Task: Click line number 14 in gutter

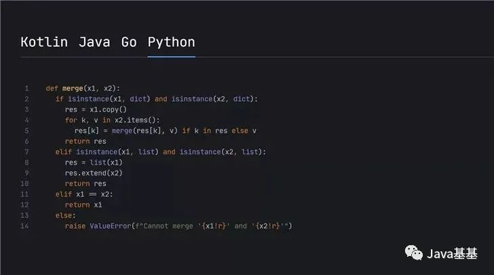Action: [24, 226]
